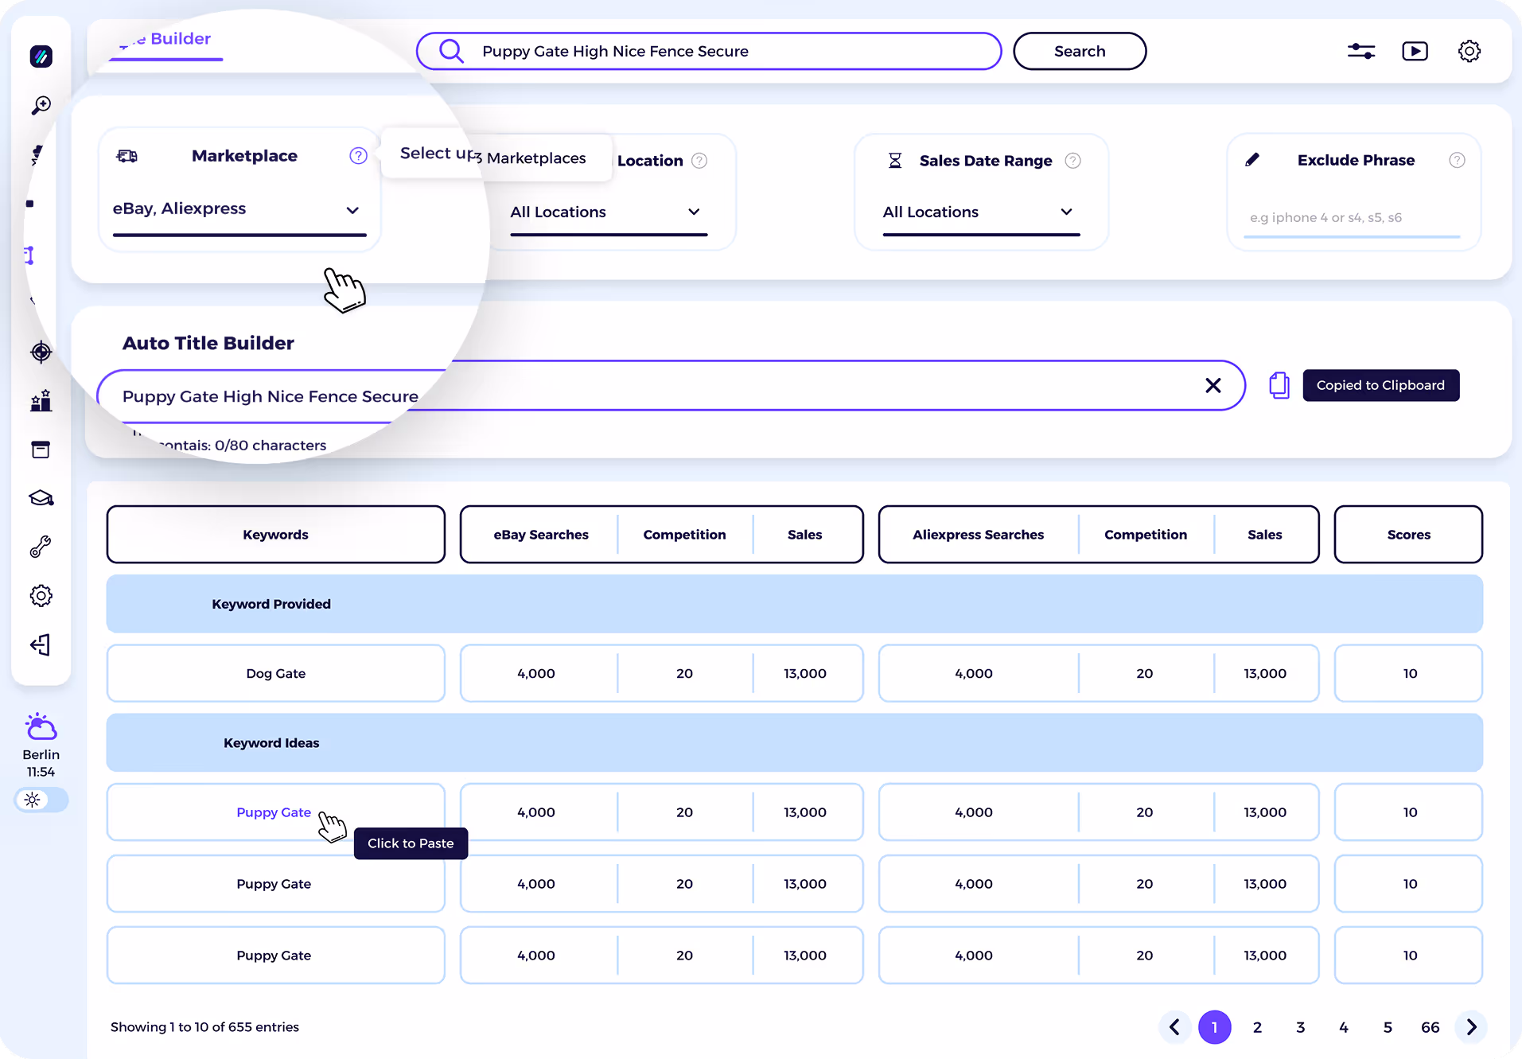This screenshot has height=1059, width=1522.
Task: Click the logout icon in the sidebar
Action: click(41, 644)
